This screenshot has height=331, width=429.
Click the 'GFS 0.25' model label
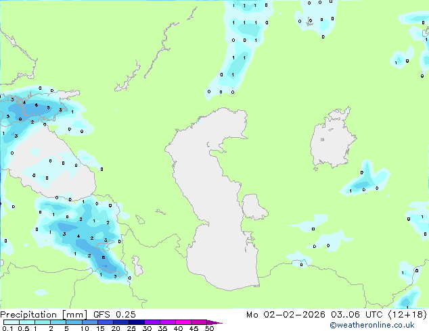[114, 315]
